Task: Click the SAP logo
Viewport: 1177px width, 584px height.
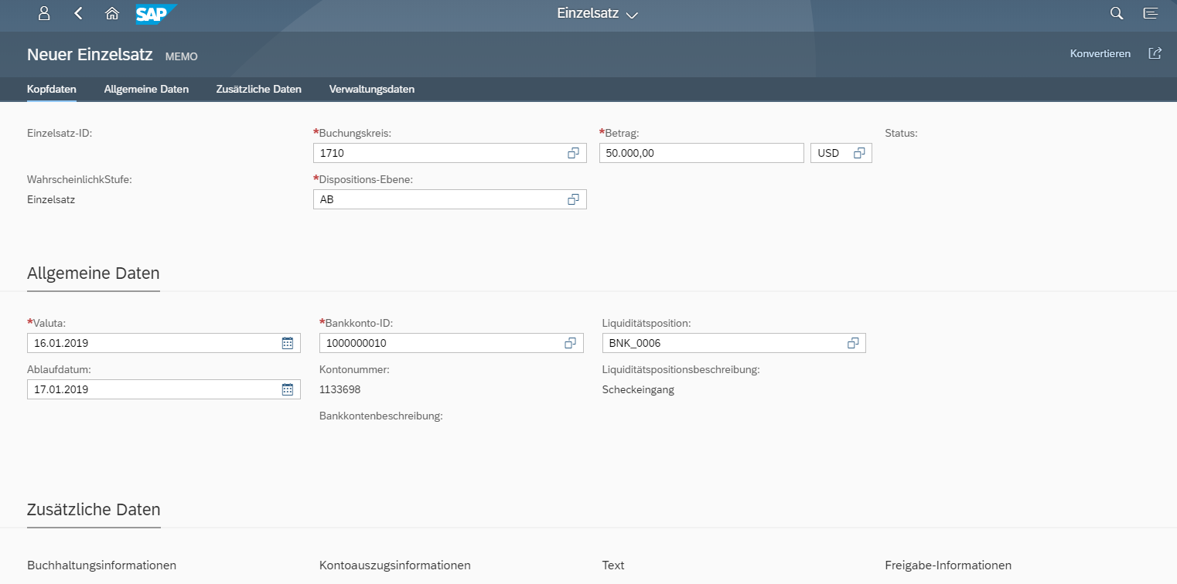Action: click(x=155, y=13)
